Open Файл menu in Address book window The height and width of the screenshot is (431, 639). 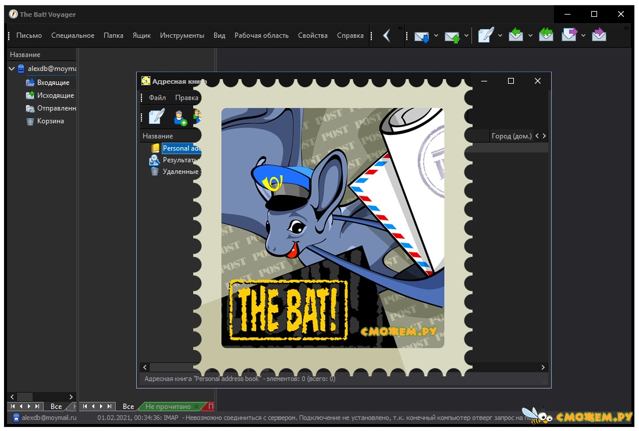(157, 97)
